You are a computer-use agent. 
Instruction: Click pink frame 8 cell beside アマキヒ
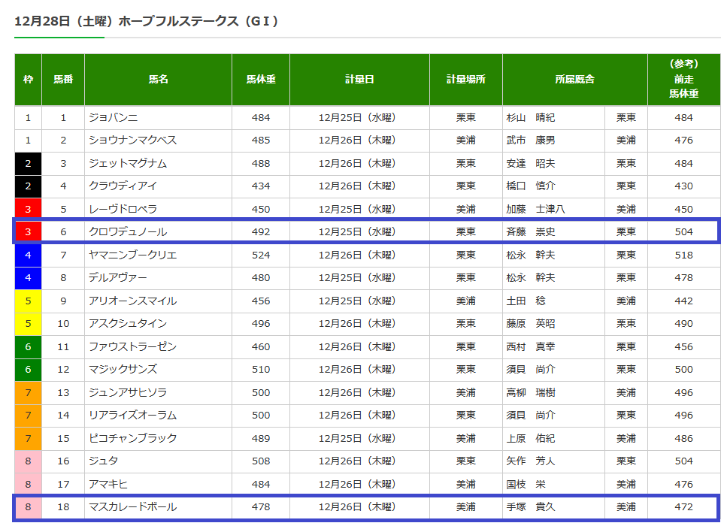(x=29, y=485)
